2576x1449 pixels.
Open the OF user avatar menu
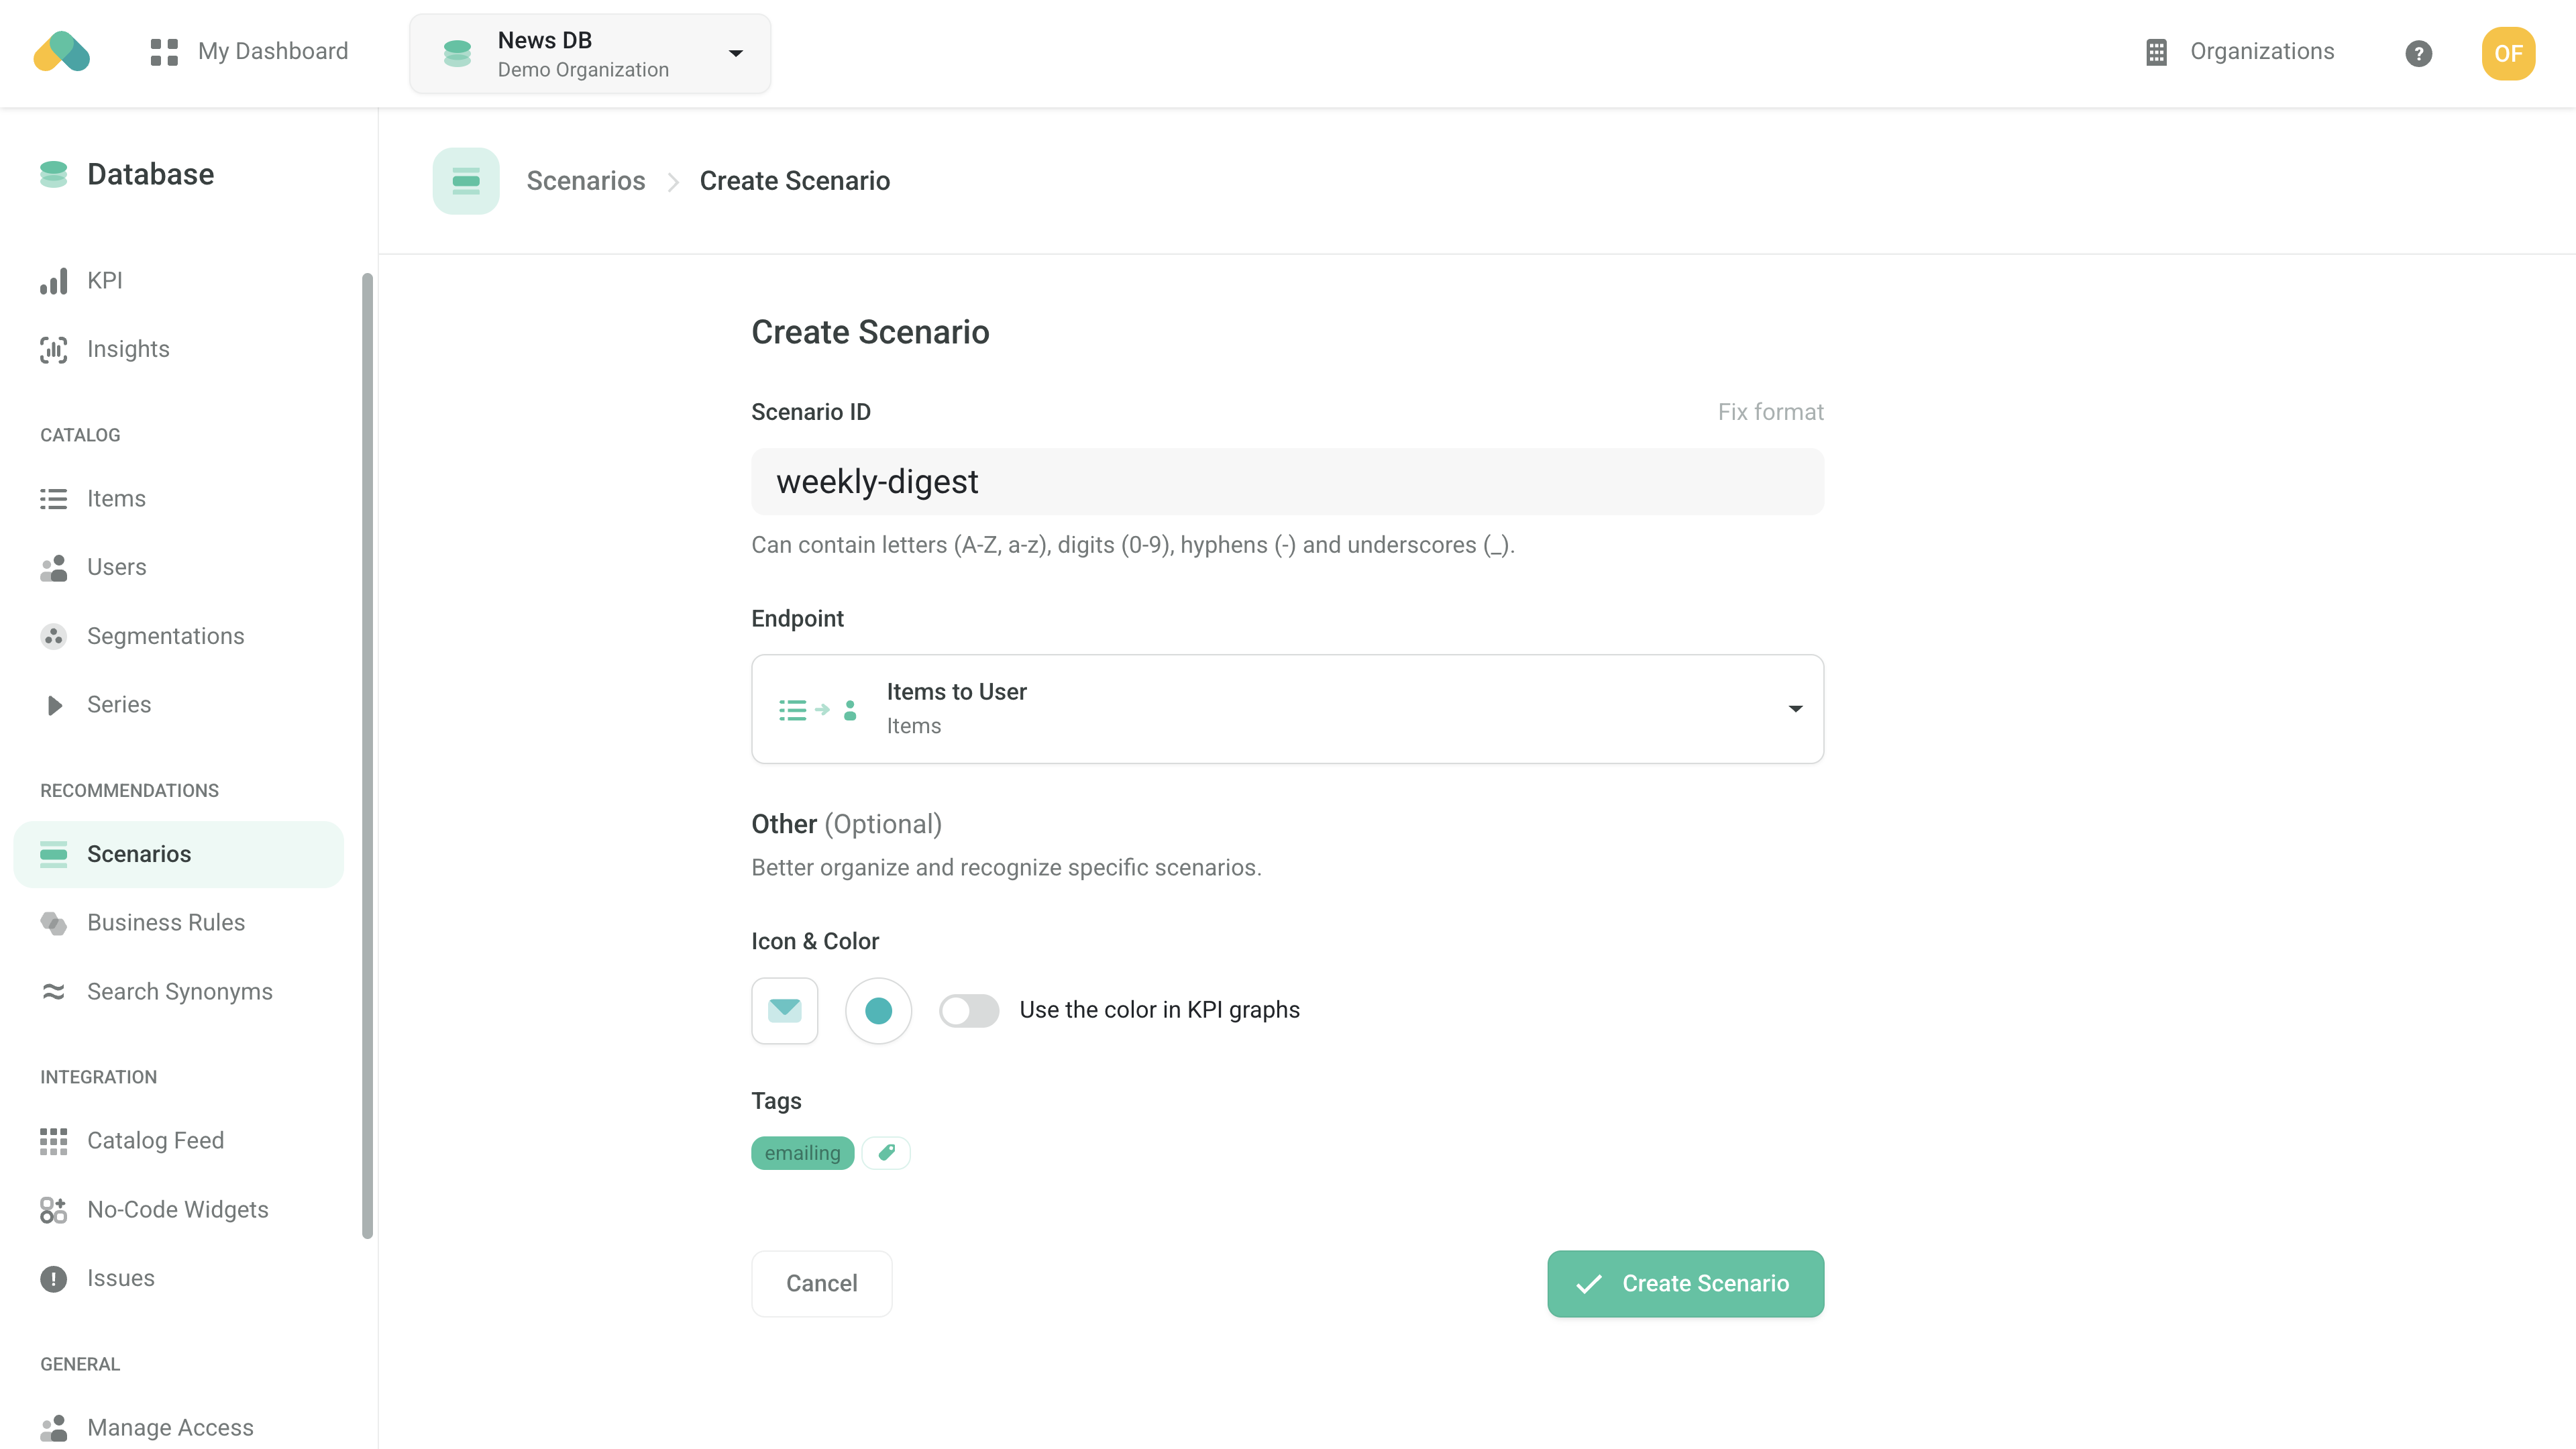click(x=2508, y=53)
